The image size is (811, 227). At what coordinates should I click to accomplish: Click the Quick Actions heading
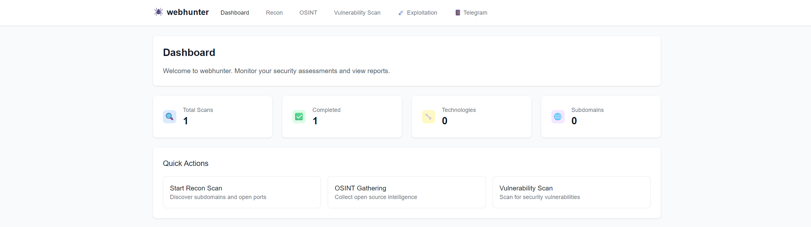(185, 163)
